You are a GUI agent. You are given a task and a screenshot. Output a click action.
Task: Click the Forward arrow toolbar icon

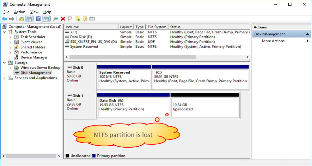[12, 19]
